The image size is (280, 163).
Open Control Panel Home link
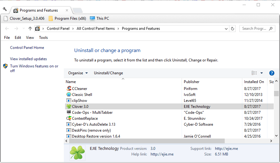[27, 48]
